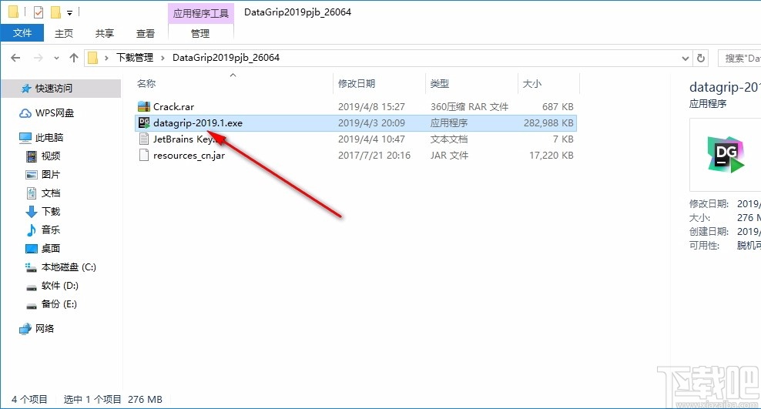Select 此电脑 in the navigation pane
Viewport: 761px width, 409px height.
tap(49, 138)
